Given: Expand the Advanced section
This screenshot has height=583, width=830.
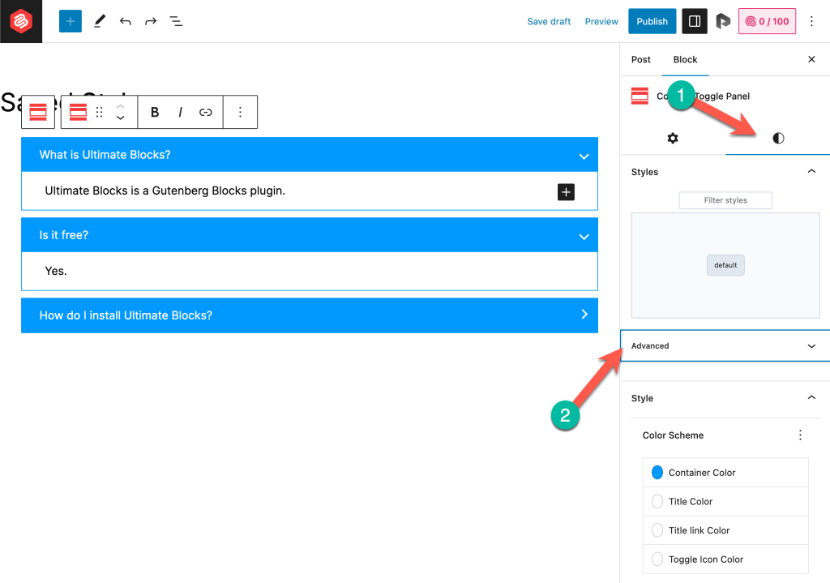Looking at the screenshot, I should click(x=725, y=345).
